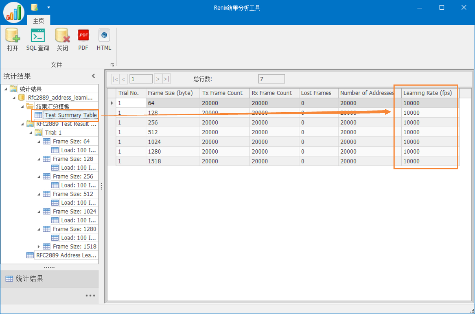Sort by Trial No. column header
The image size is (475, 314).
pos(131,93)
